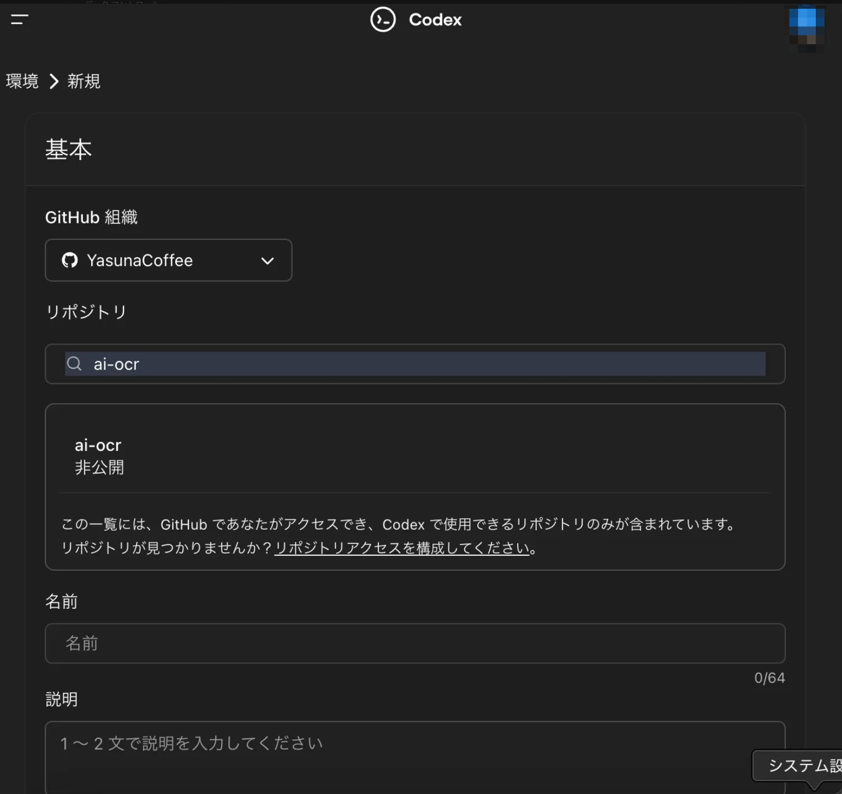Click the Codex terminal logo icon
Image resolution: width=842 pixels, height=794 pixels.
pos(383,20)
